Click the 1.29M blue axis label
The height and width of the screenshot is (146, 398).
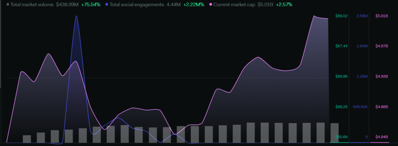[x=362, y=76]
